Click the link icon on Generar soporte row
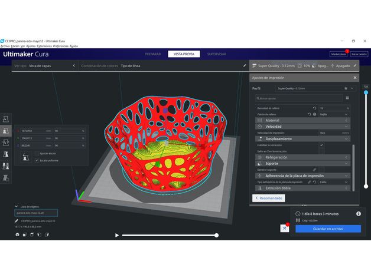The width and height of the screenshot is (371, 278). click(x=315, y=170)
